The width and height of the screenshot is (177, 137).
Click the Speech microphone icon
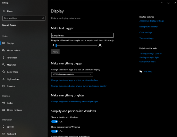point(3,127)
